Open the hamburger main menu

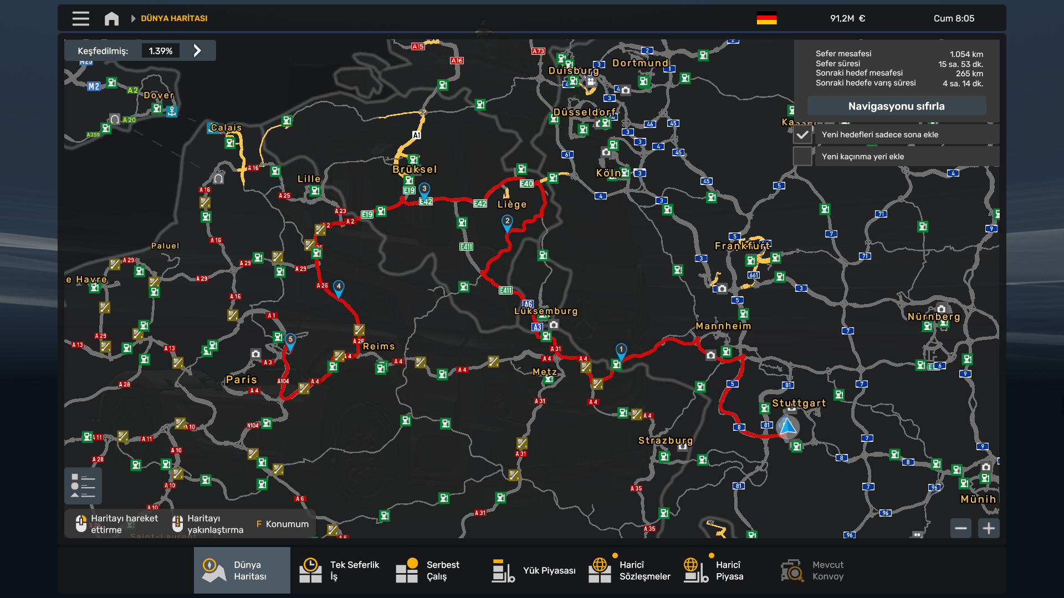tap(80, 18)
